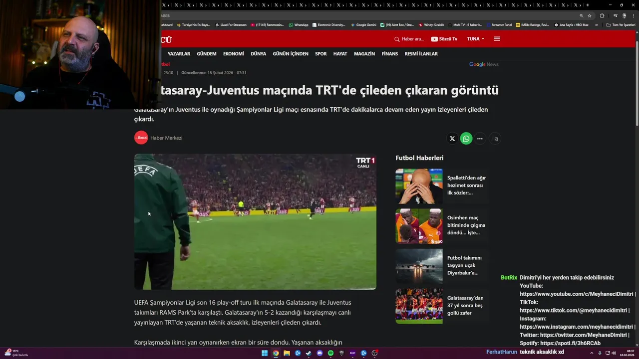The image size is (639, 359).
Task: Share article on X (Twitter)
Action: [452, 139]
